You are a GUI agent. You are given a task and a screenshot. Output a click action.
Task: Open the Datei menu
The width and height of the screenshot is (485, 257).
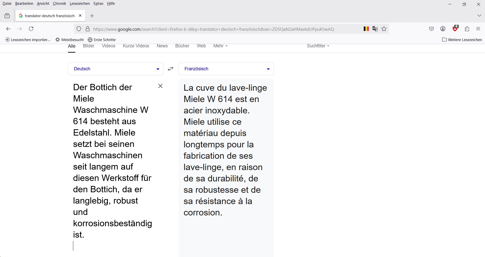click(x=7, y=4)
